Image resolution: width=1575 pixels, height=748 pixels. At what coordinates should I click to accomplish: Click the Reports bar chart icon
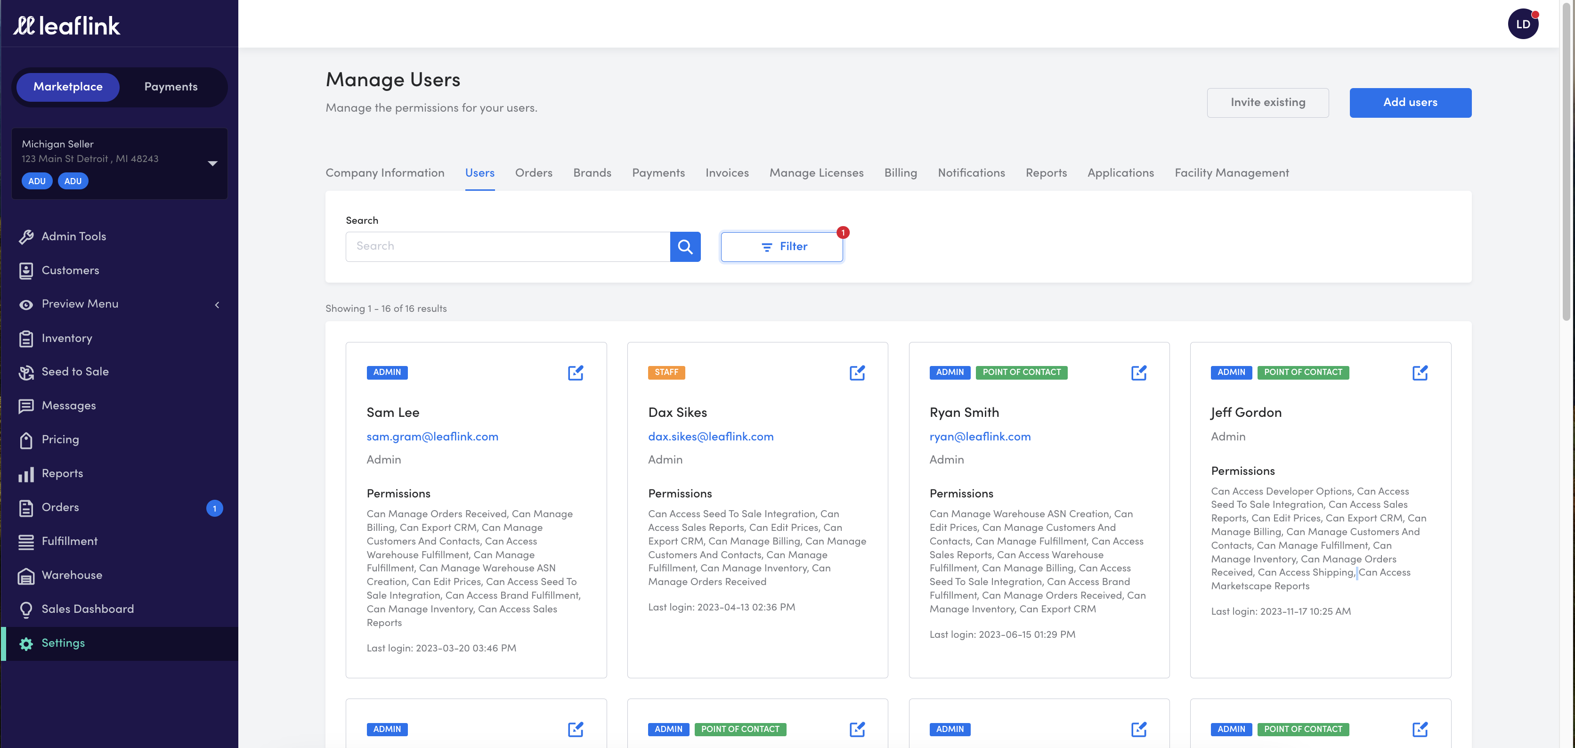click(x=26, y=474)
